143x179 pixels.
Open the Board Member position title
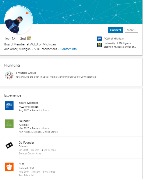(28, 103)
